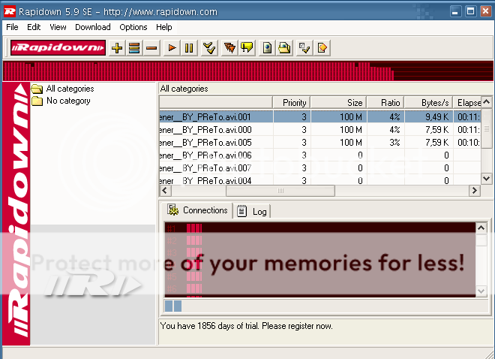
Task: Click download list scroll up arrow
Action: pyautogui.click(x=487, y=102)
